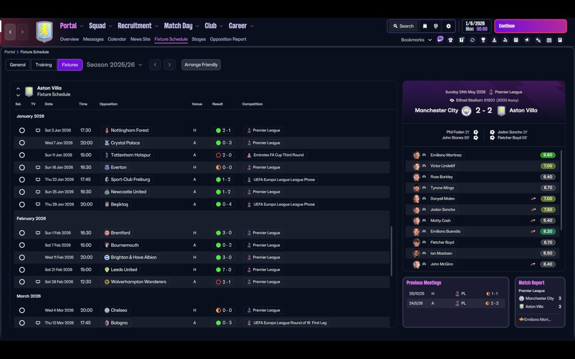This screenshot has width=575, height=359.
Task: Open the Portal dropdown menu
Action: 72,26
